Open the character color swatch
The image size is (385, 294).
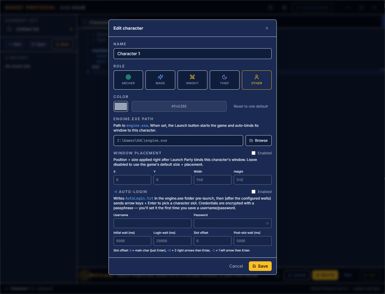point(121,106)
